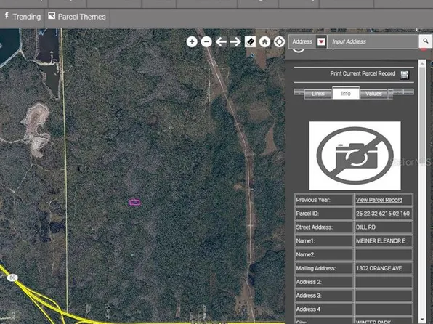
Task: Click the Street Address label cell
Action: (324, 227)
